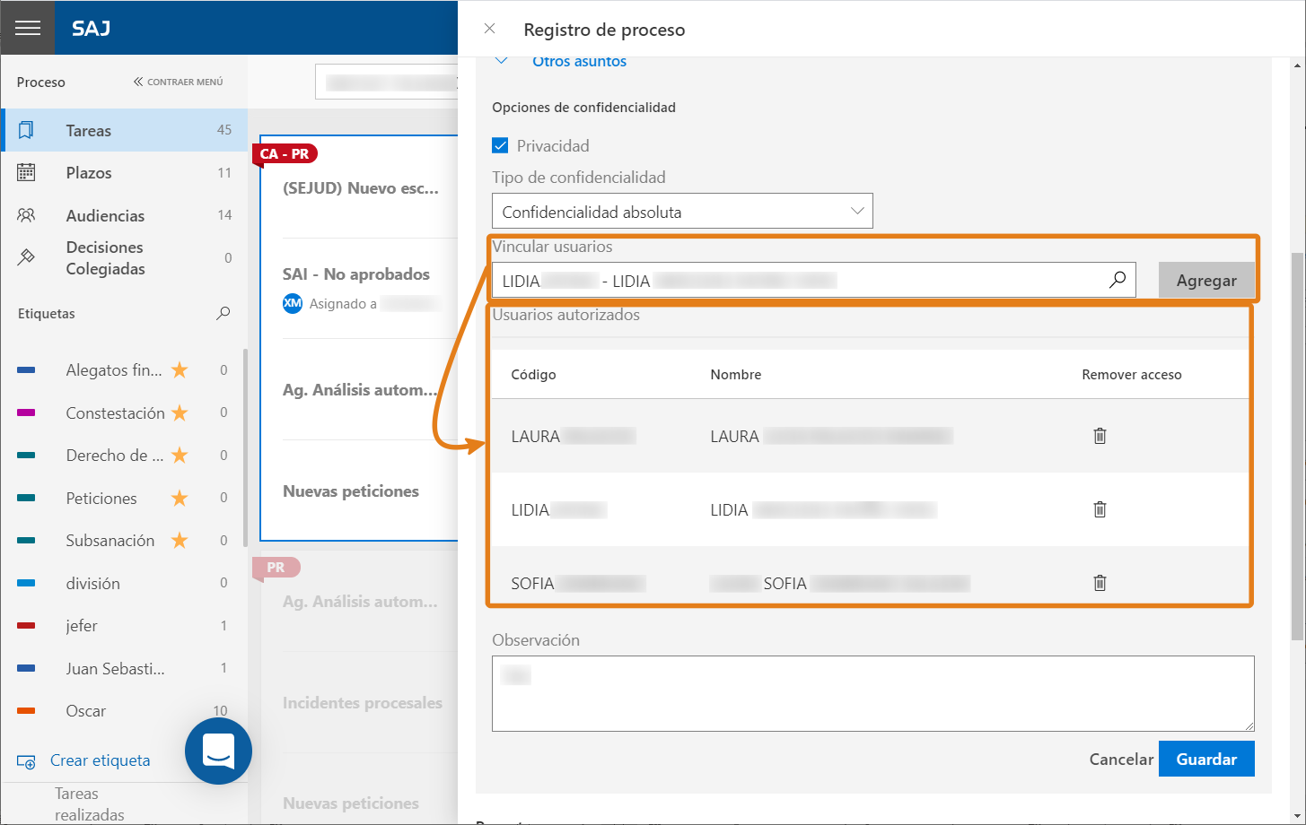Screen dimensions: 1306x825
Task: Click the magnifier in Vincular usuarios field
Action: pos(1118,280)
